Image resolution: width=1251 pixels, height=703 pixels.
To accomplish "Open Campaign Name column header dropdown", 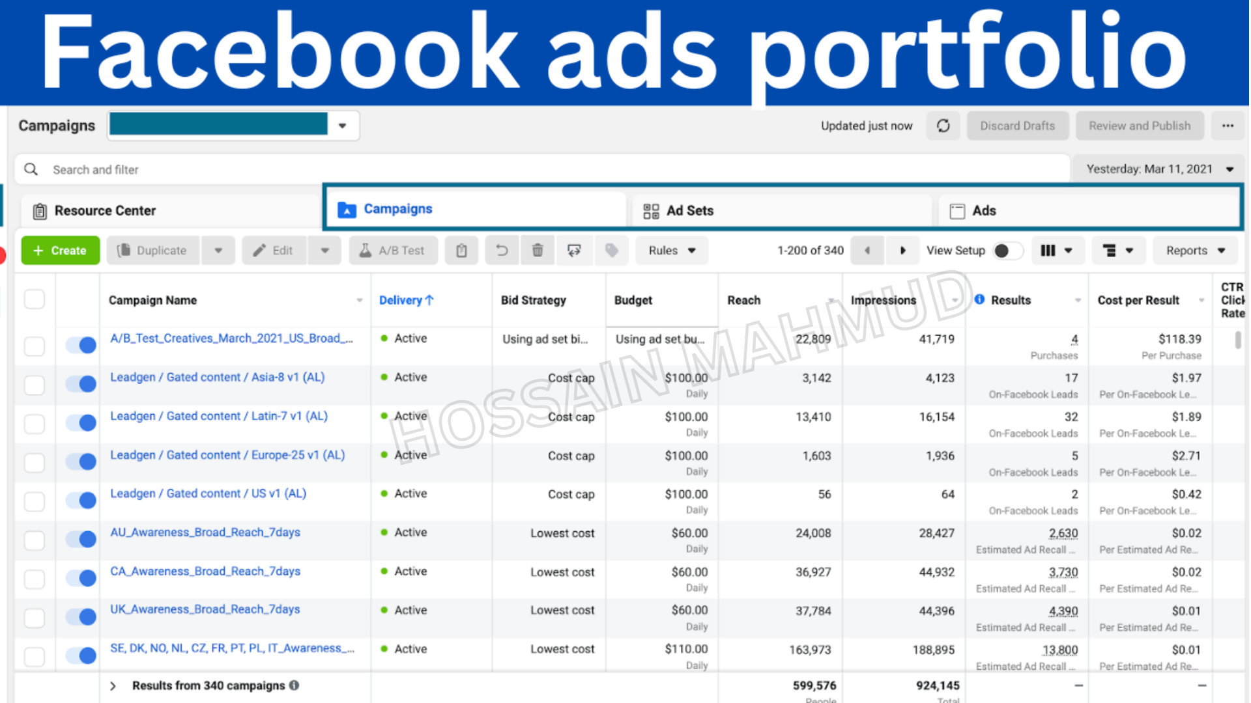I will [360, 300].
